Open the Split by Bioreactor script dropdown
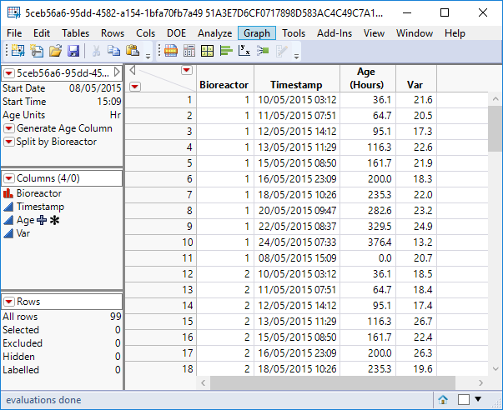The width and height of the screenshot is (503, 410). pos(9,142)
